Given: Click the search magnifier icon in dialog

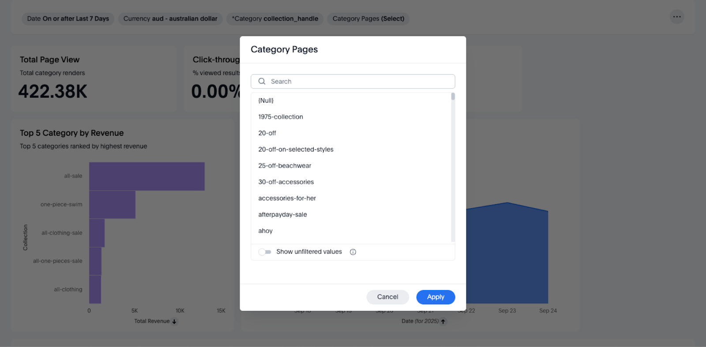Looking at the screenshot, I should coord(262,81).
